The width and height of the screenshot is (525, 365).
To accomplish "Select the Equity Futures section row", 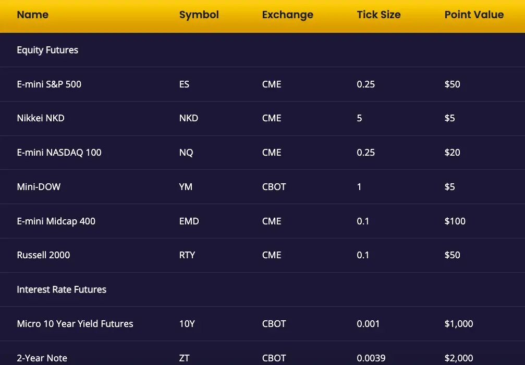I will pyautogui.click(x=263, y=50).
